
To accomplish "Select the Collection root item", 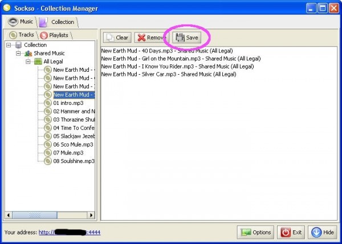I will click(35, 45).
